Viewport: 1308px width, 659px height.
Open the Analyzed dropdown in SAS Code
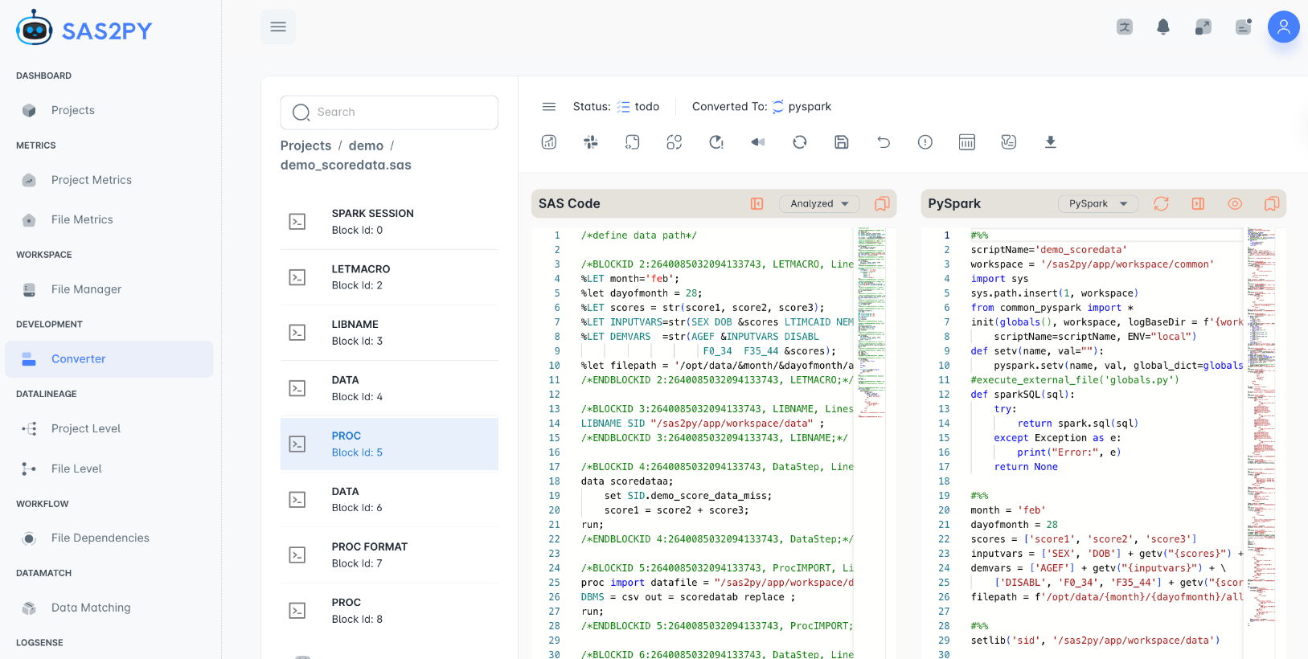coord(819,204)
